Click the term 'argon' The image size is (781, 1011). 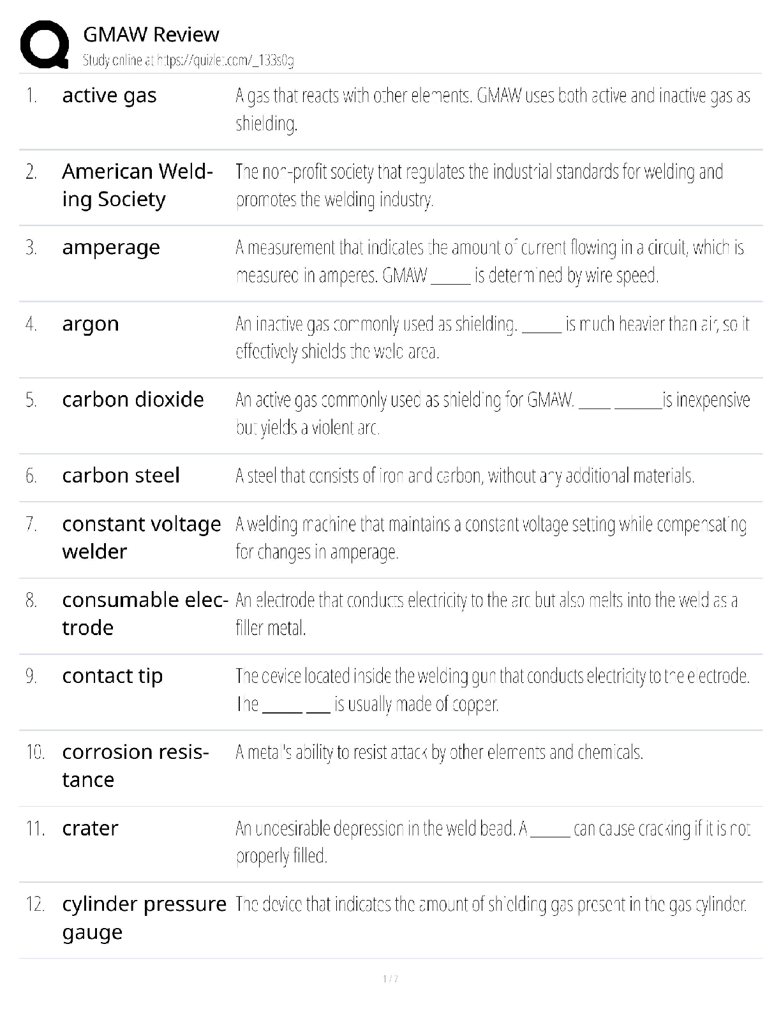click(x=91, y=324)
